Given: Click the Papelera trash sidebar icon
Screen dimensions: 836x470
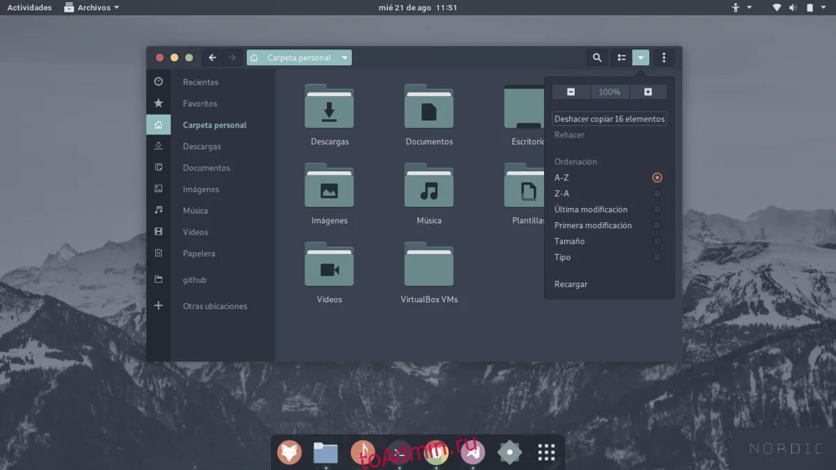Looking at the screenshot, I should coord(158,253).
